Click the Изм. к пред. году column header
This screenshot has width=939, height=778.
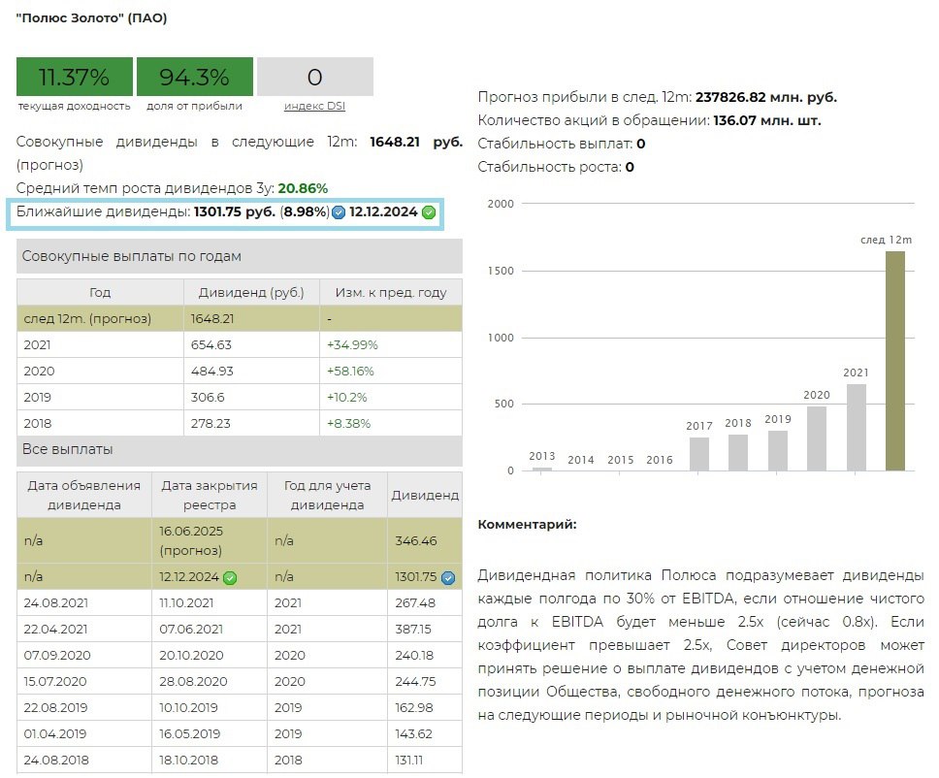click(390, 292)
